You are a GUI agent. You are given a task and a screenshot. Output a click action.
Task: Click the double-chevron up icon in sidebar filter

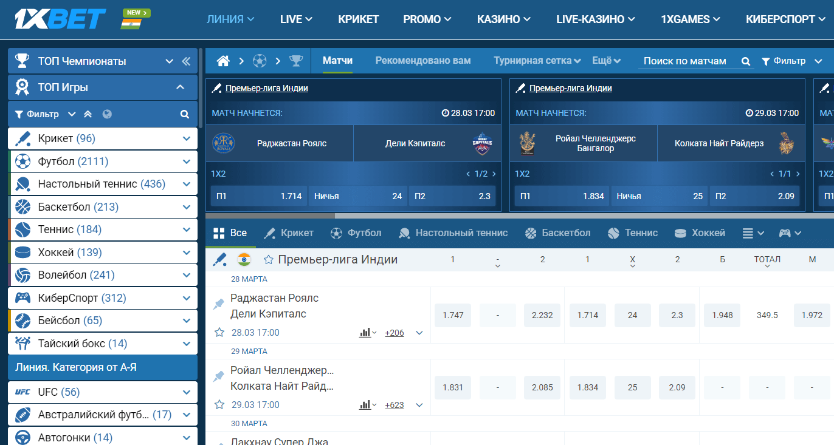pos(88,114)
